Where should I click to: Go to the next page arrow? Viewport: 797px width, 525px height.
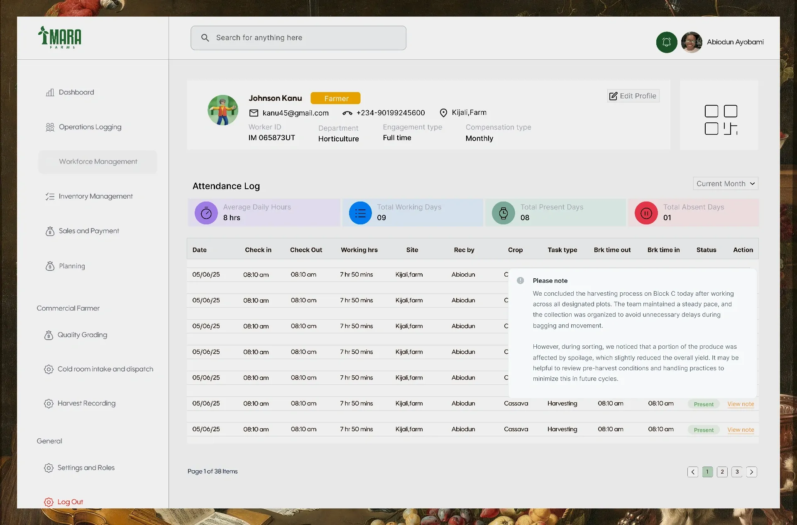tap(751, 472)
